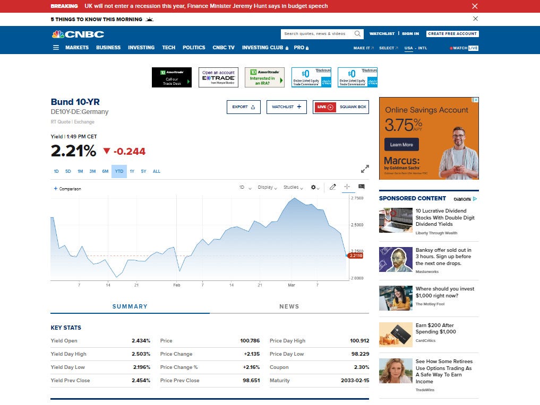
Task: Add Bund 10-YR to WATCHLIST button
Action: (287, 107)
